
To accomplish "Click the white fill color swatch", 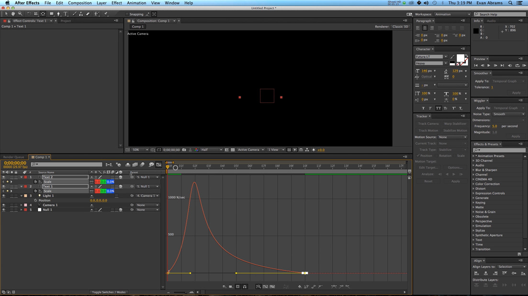I will coord(460,58).
